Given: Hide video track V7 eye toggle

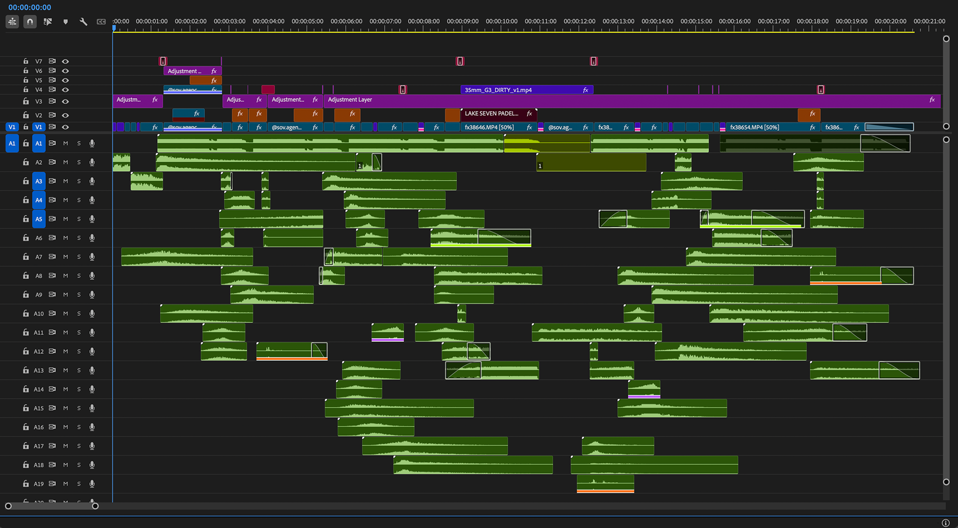Looking at the screenshot, I should (x=65, y=61).
